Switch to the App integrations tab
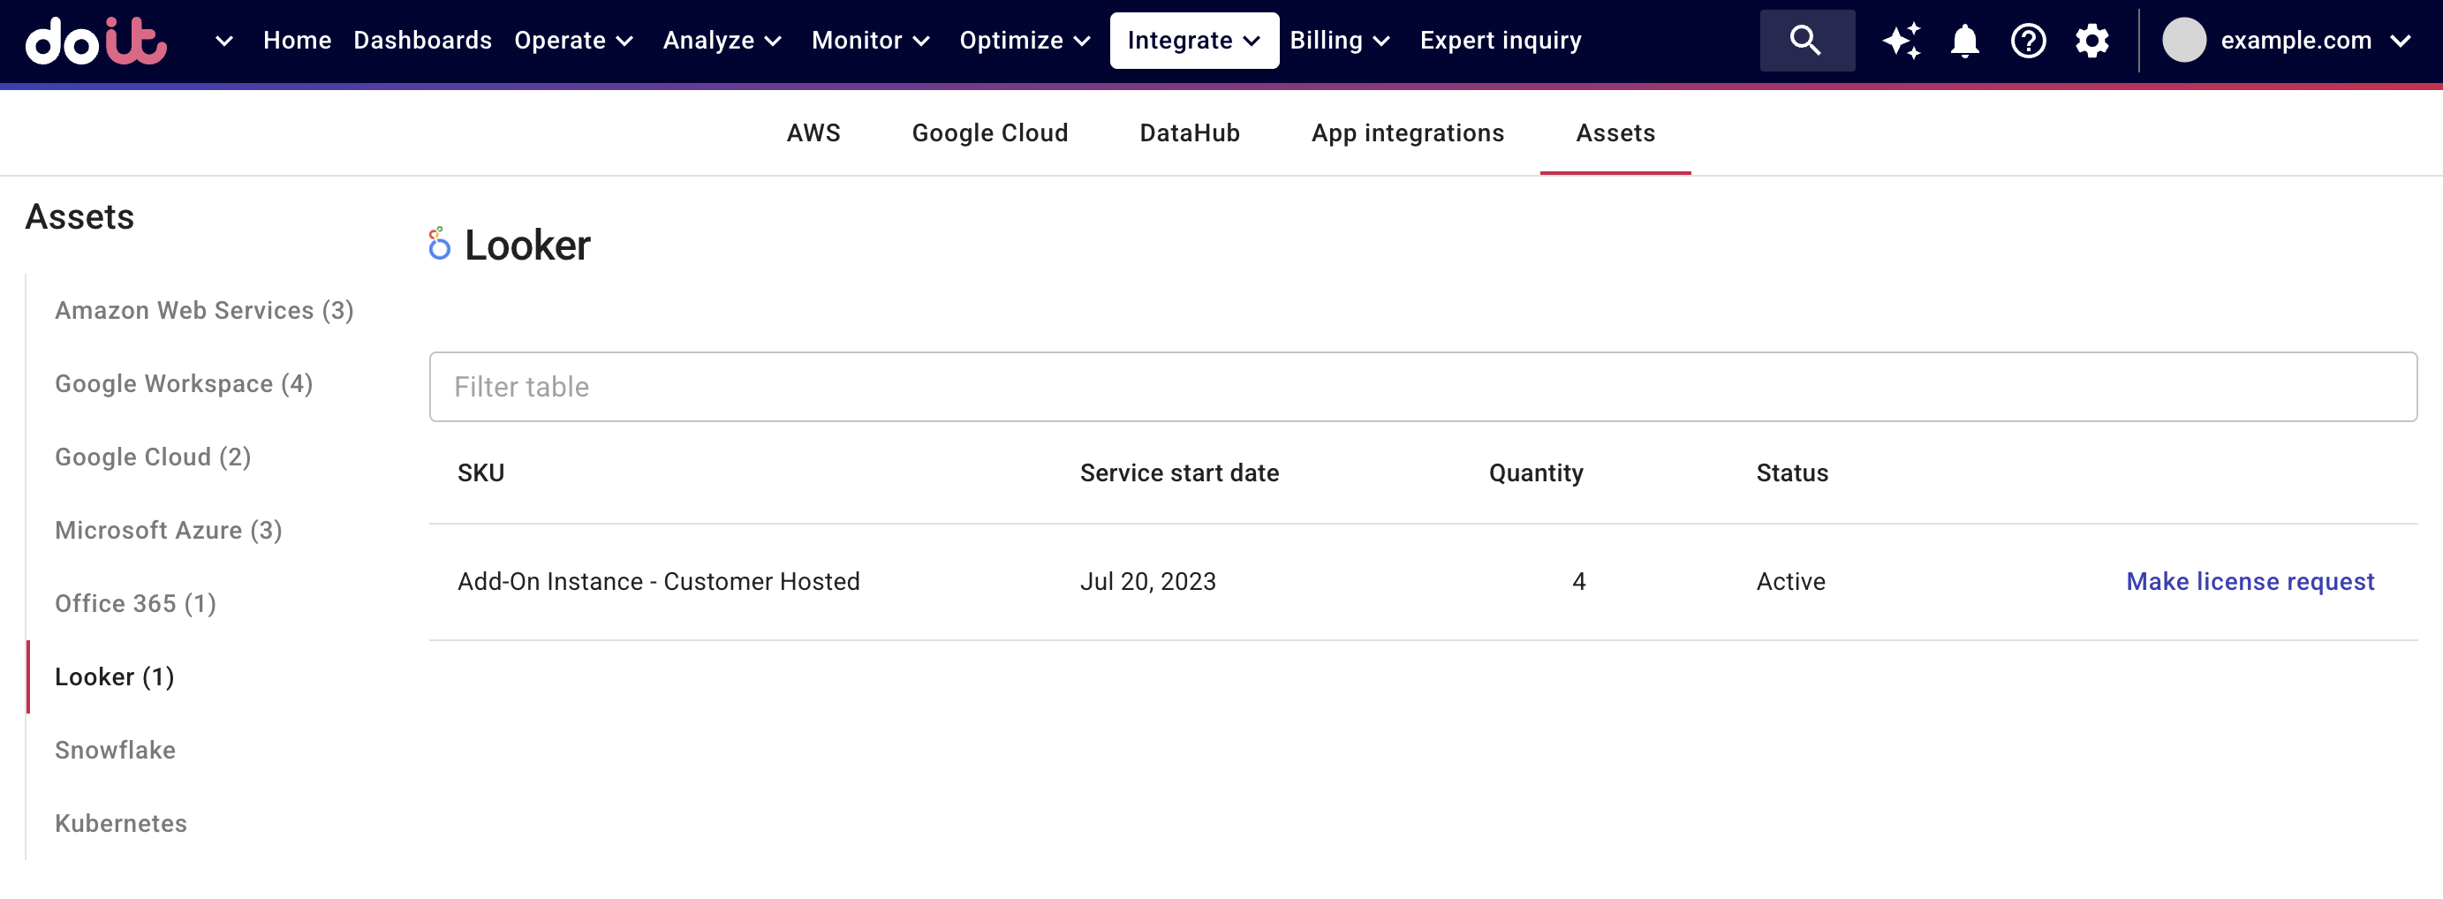This screenshot has height=899, width=2443. point(1407,132)
